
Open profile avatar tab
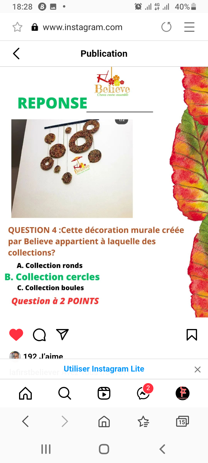point(183,393)
